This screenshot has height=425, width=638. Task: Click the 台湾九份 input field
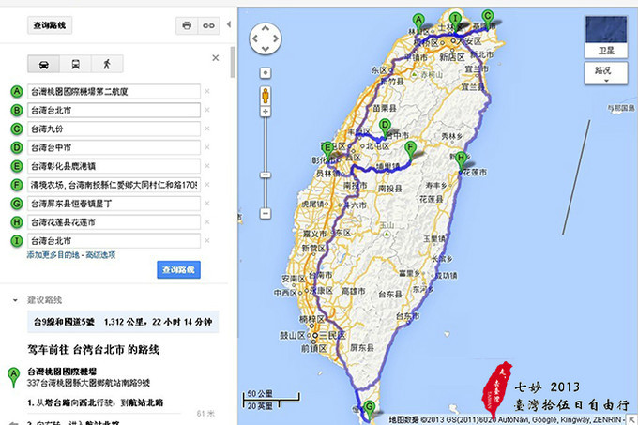[x=114, y=129]
